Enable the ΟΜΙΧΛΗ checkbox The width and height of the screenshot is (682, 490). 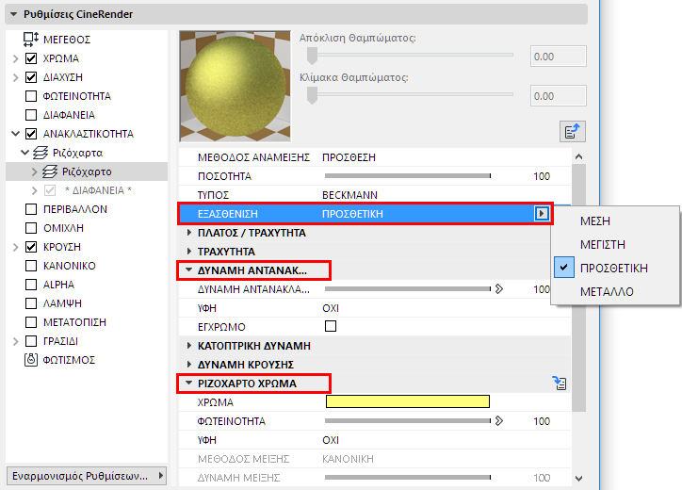tap(31, 228)
